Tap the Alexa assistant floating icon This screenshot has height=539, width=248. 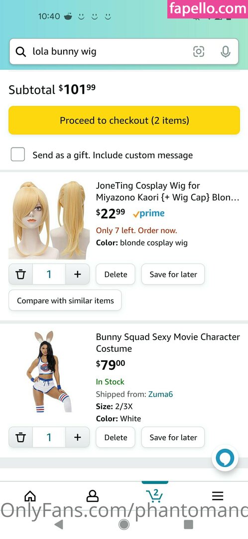click(225, 458)
